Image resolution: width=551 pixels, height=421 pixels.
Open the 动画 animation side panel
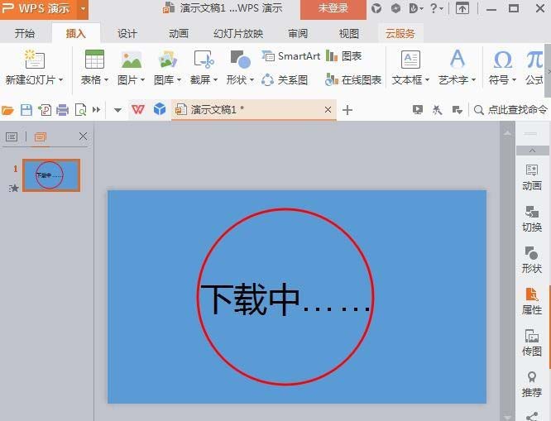pos(532,178)
